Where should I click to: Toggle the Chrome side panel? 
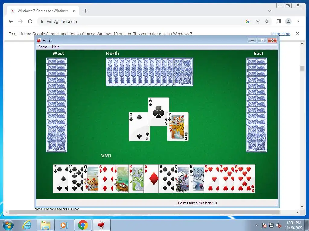pos(279,21)
